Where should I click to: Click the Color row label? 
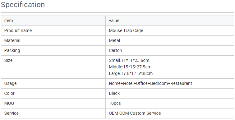tap(9, 93)
